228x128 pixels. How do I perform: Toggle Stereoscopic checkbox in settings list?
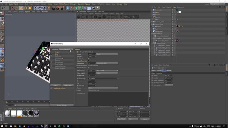[51, 62]
